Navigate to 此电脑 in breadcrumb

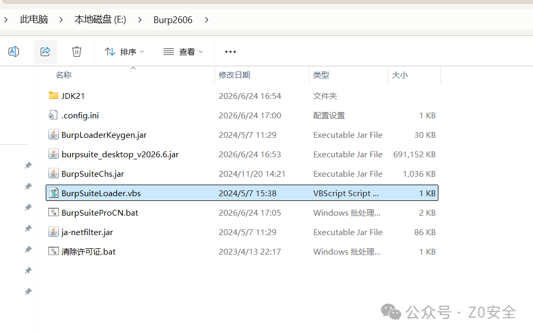(x=34, y=19)
